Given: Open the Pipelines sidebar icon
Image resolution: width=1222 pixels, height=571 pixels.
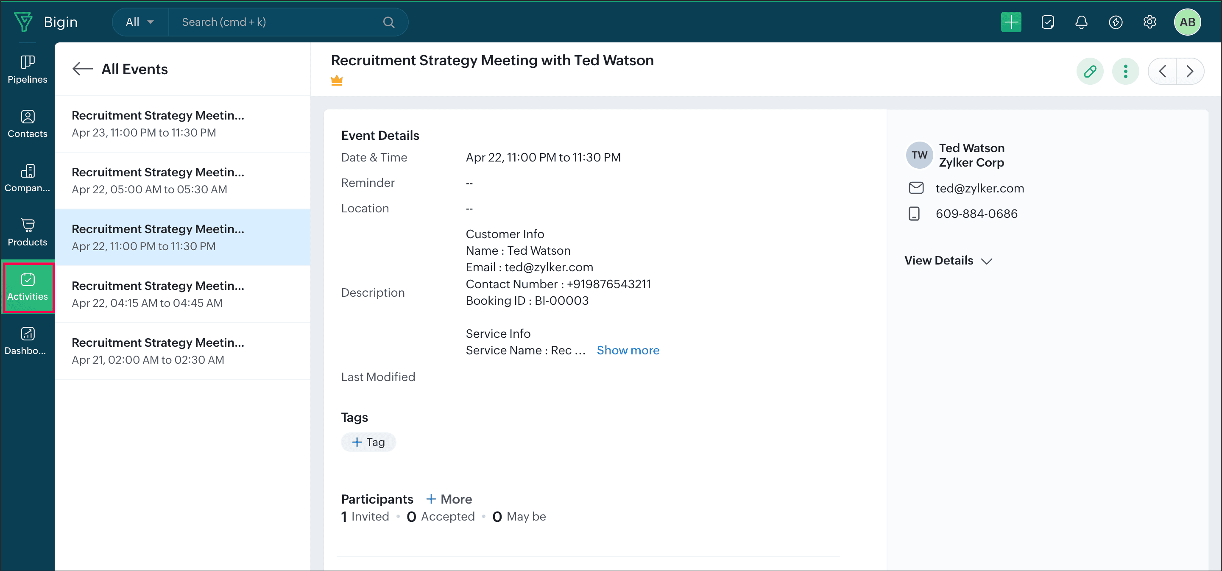Looking at the screenshot, I should click(x=28, y=69).
